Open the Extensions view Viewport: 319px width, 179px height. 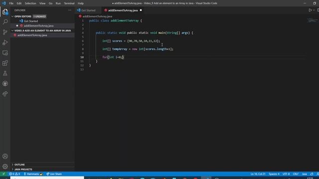click(5, 63)
